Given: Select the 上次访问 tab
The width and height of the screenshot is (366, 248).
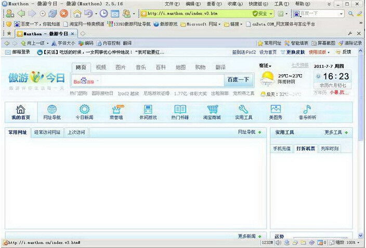Looking at the screenshot, I should [76, 132].
